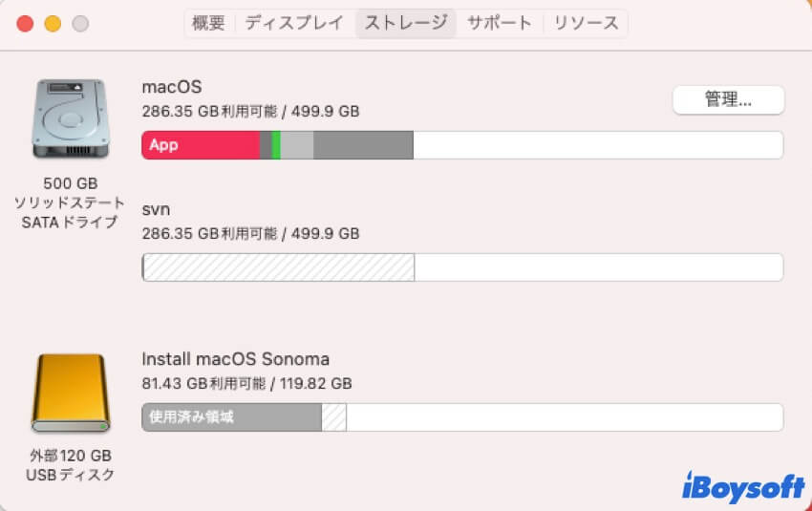Click the yellow minimize window button
This screenshot has width=812, height=511.
(53, 23)
